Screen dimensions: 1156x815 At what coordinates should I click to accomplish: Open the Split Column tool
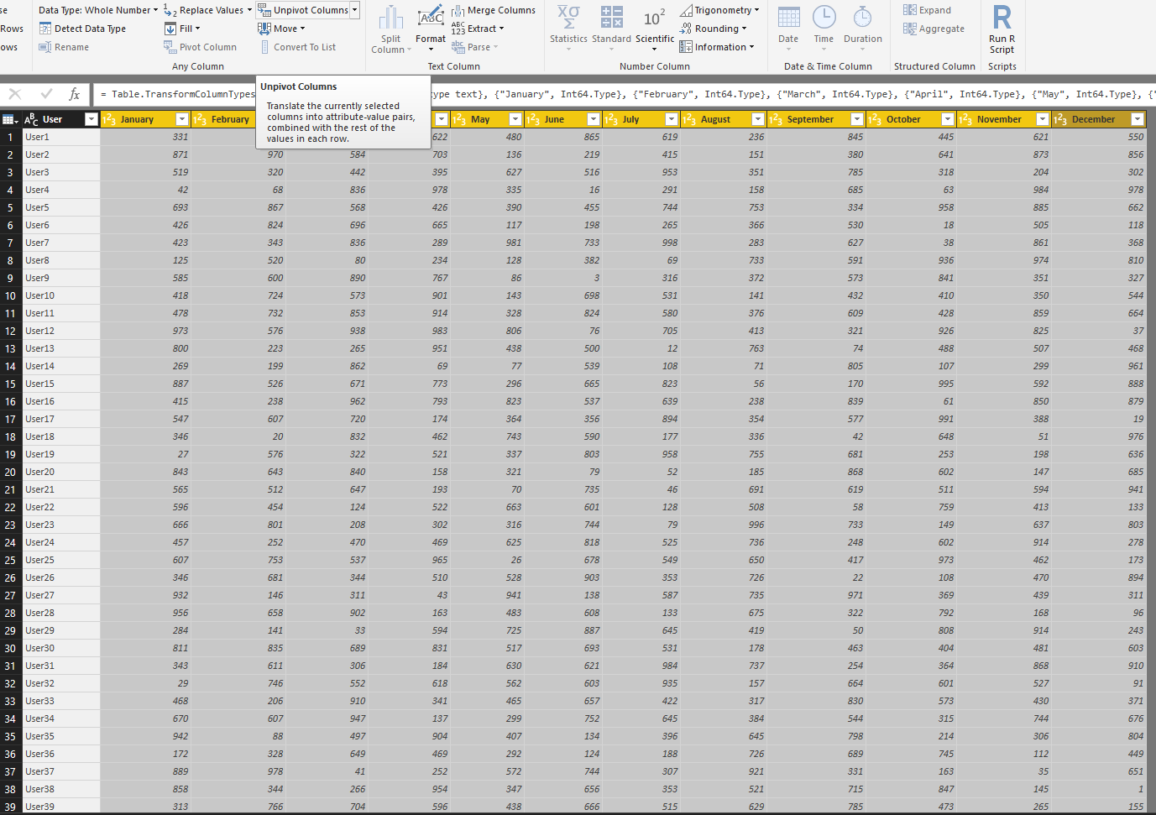coord(391,30)
